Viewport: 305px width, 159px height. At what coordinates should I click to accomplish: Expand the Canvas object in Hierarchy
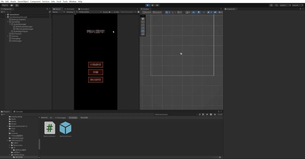click(8, 36)
